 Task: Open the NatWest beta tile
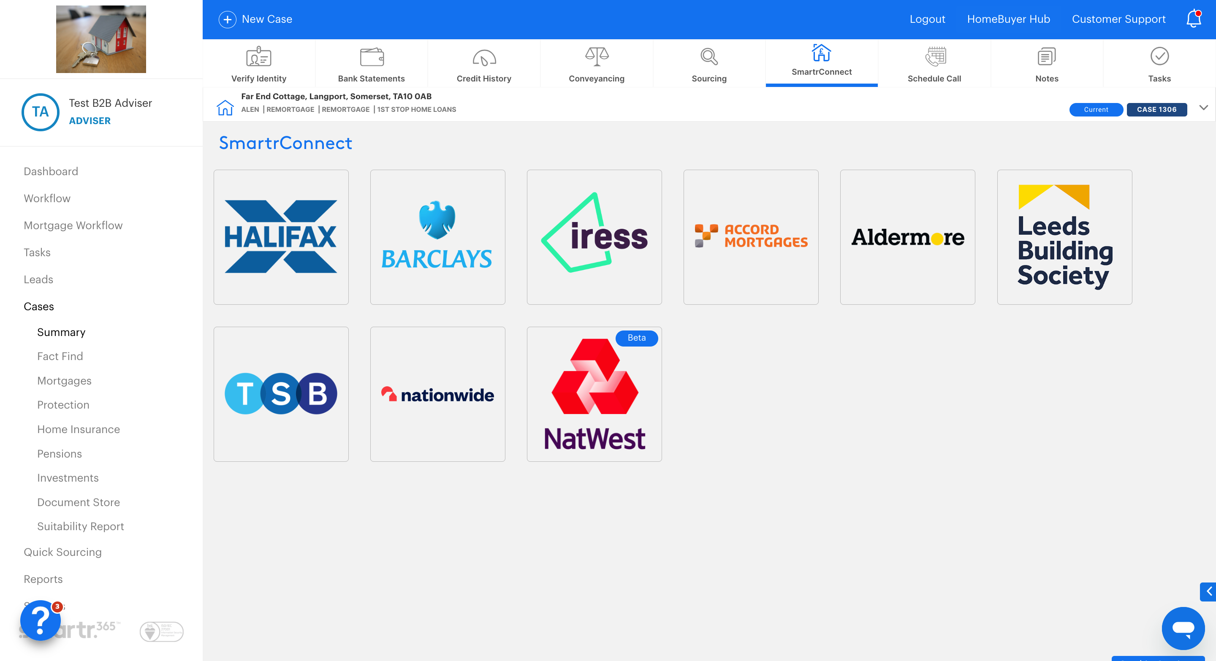tap(594, 394)
